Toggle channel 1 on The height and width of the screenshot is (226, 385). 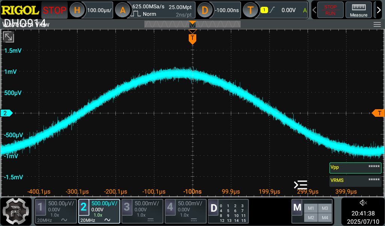point(40,207)
